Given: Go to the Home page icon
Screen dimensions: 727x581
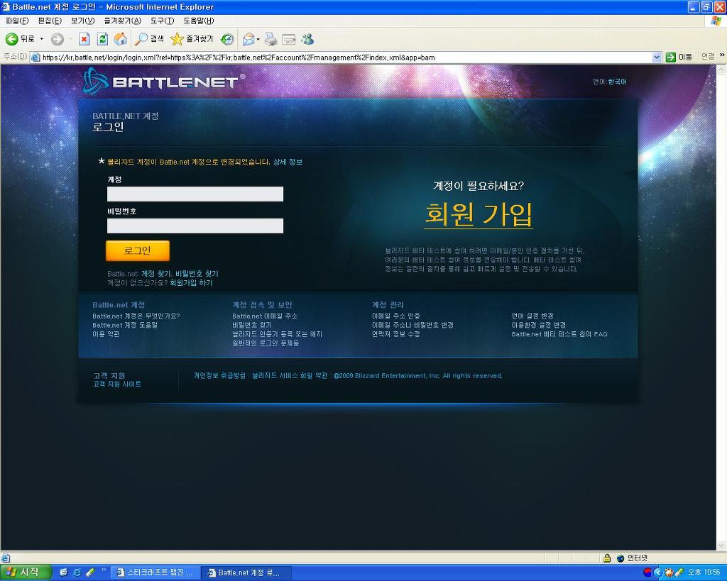Looking at the screenshot, I should pyautogui.click(x=120, y=40).
